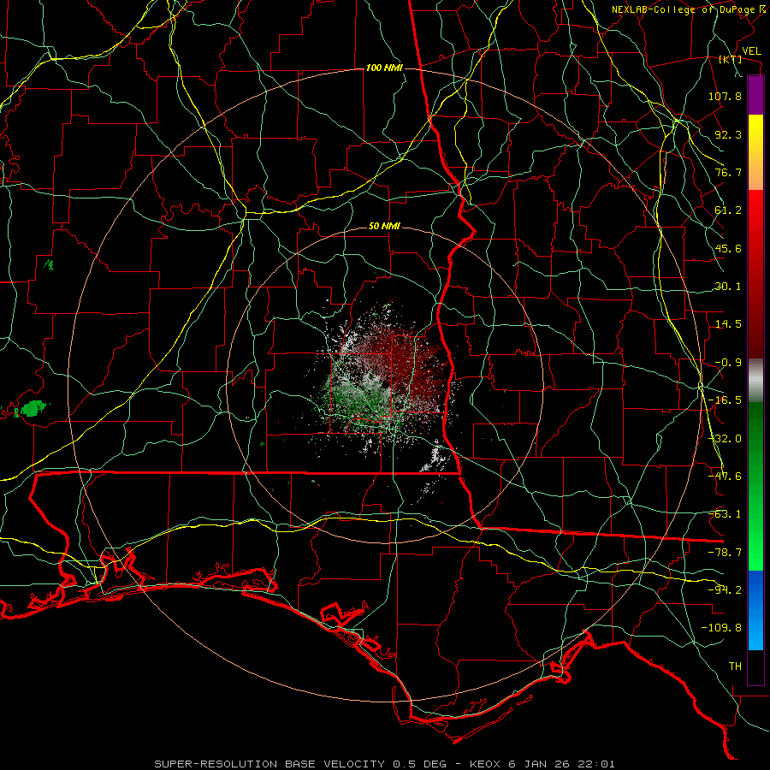The width and height of the screenshot is (770, 770).
Task: Click the -16.5 velocity legend value
Action: [725, 400]
